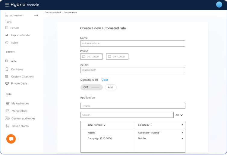227x155 pixels.
Task: Open the Advertisers menu item
Action: click(x=17, y=15)
